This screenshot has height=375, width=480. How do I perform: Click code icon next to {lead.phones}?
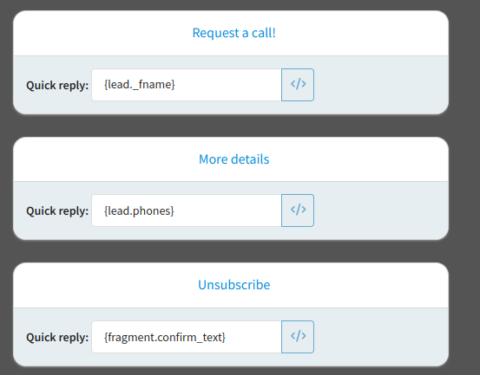(298, 210)
